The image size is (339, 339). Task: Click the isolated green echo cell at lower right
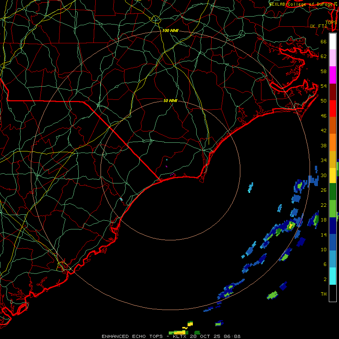point(272,295)
